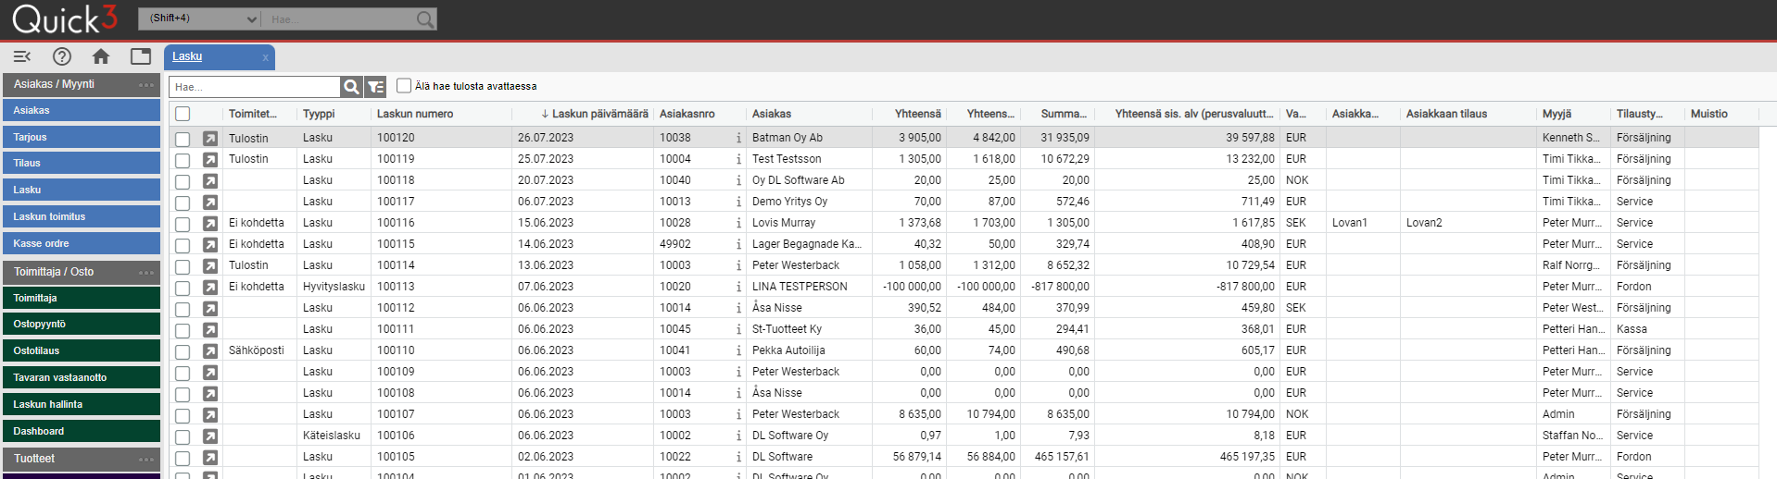The image size is (1777, 479).
Task: Open Tarjous in sidebar menu
Action: tap(82, 137)
